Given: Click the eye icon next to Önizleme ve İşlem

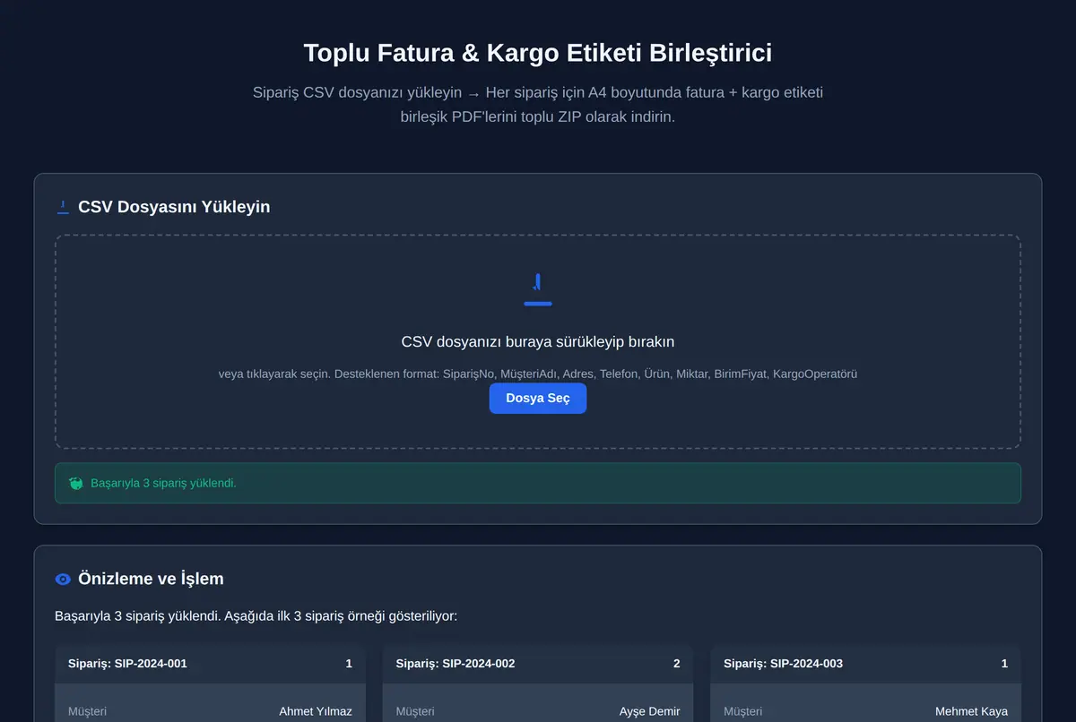Looking at the screenshot, I should [63, 579].
